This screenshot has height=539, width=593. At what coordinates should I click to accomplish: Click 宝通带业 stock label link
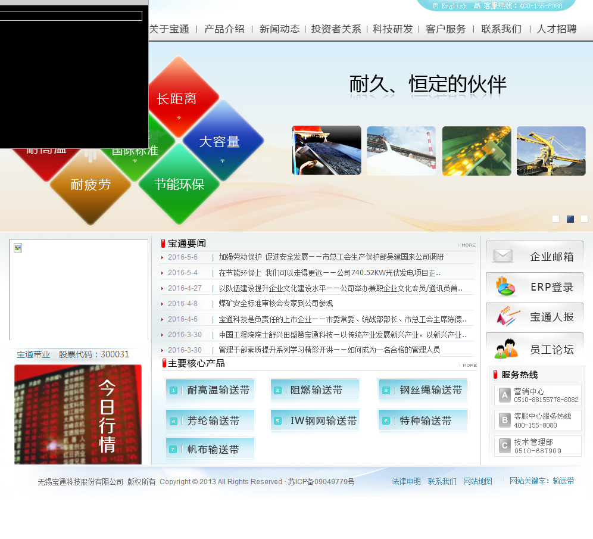click(x=33, y=354)
